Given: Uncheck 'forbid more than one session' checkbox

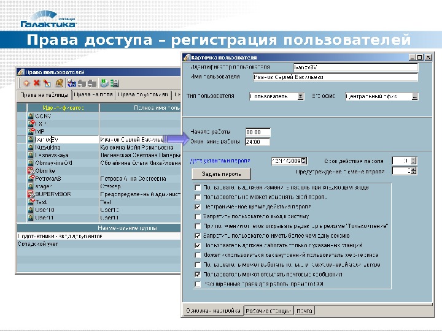Looking at the screenshot, I should tap(198, 236).
